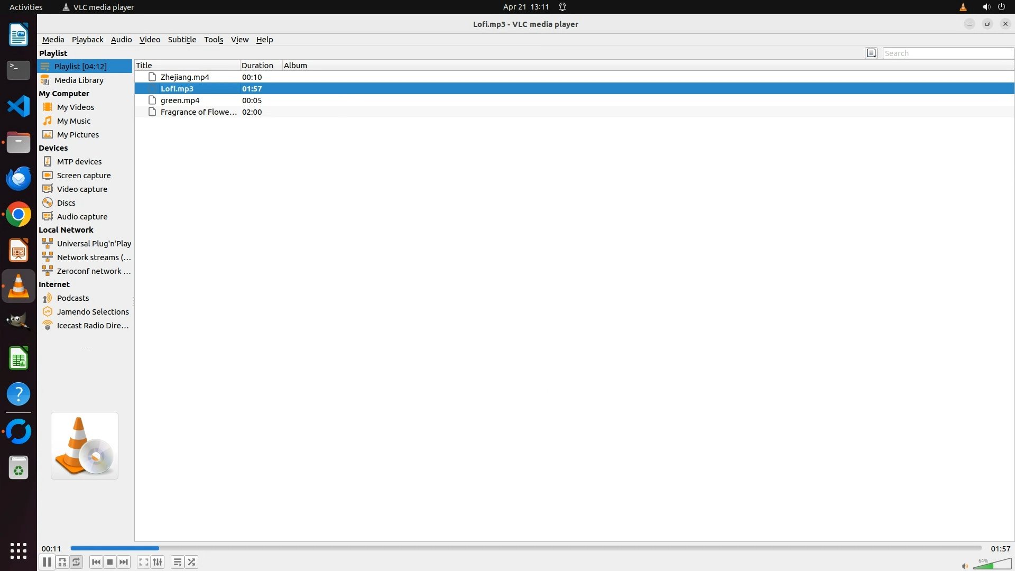
Task: Sort playlist by Duration column header
Action: pos(257,66)
